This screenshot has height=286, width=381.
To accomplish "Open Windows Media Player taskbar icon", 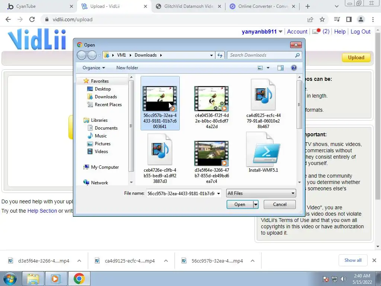I will pyautogui.click(x=56, y=279).
